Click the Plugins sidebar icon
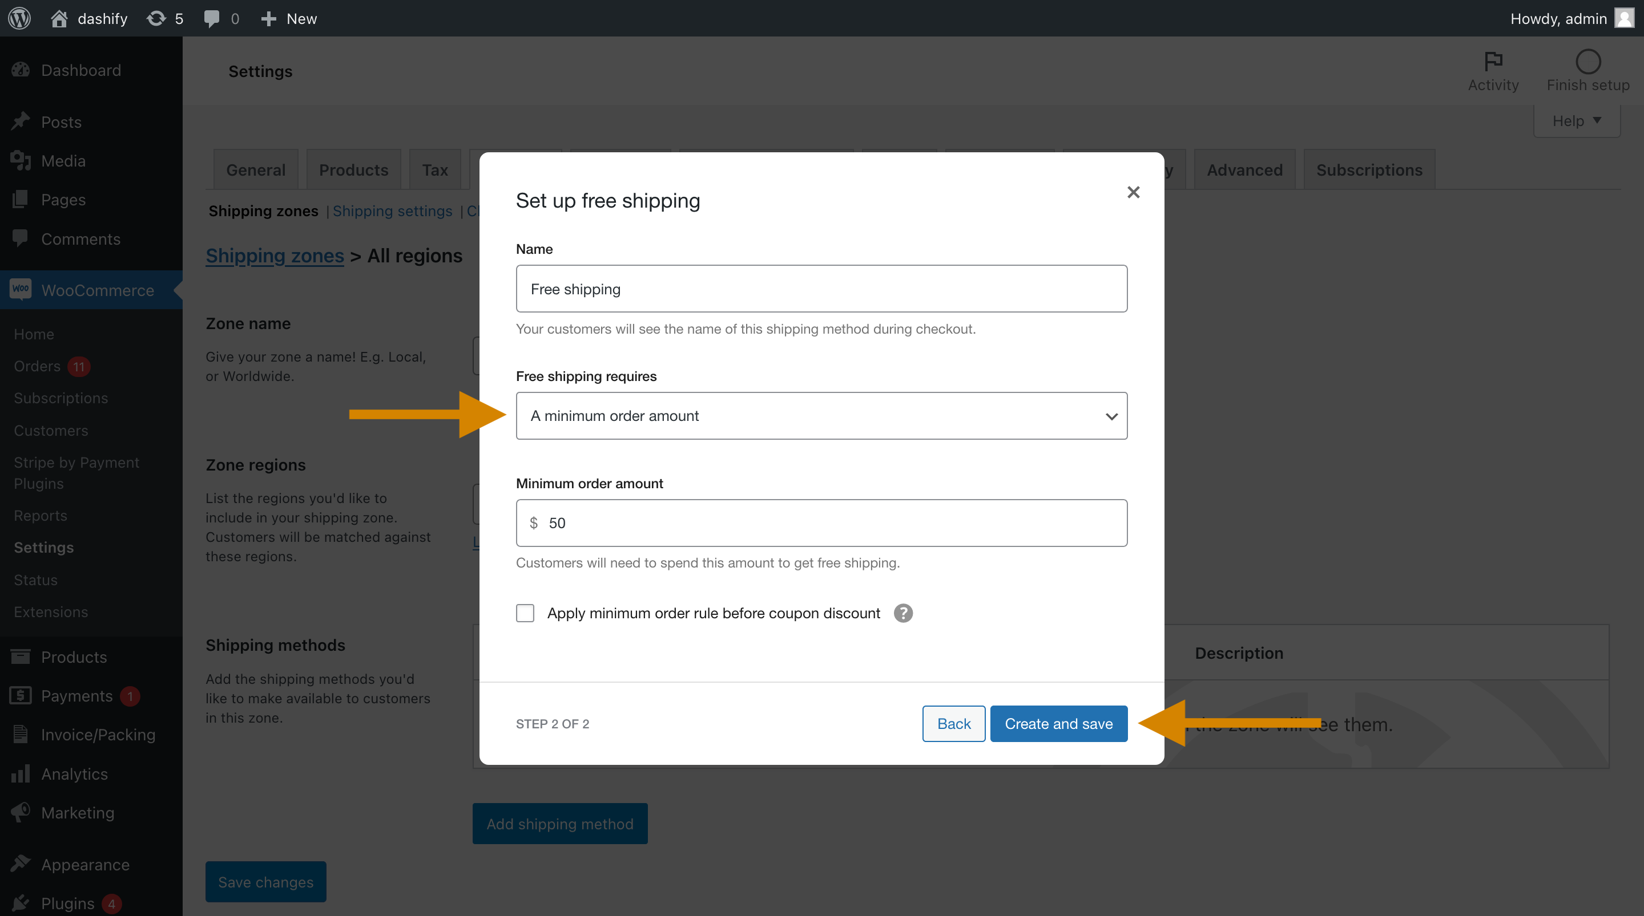1644x916 pixels. pos(22,901)
